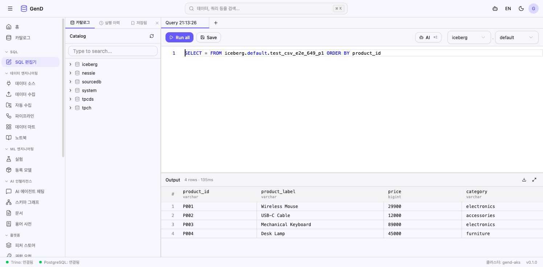Open the default schema dropdown
The width and height of the screenshot is (543, 267).
pyautogui.click(x=517, y=37)
